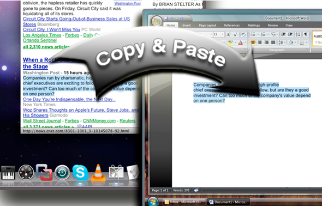Click the Grow Font icon
Image resolution: width=322 pixels, height=206 pixels.
click(228, 34)
